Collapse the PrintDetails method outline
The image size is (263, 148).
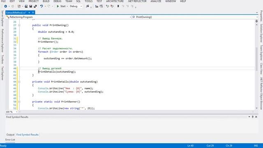[x=19, y=82]
